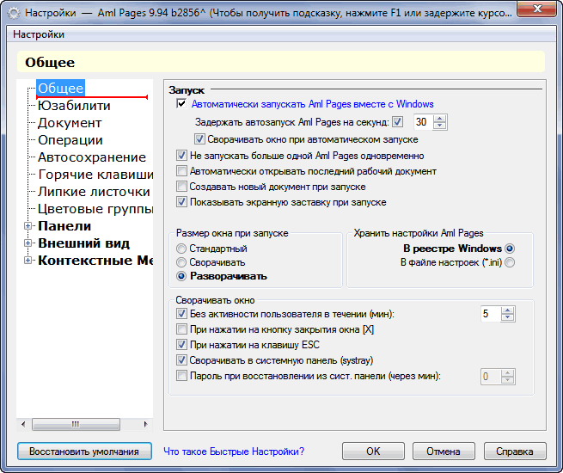Screen dimensions: 563x473
Task: Open the Настройки menu
Action: tap(39, 34)
